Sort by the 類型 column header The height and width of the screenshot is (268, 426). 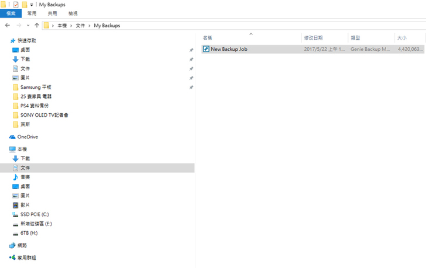point(355,38)
